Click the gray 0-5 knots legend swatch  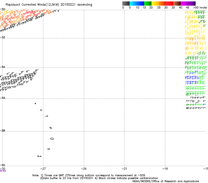(x=126, y=3)
